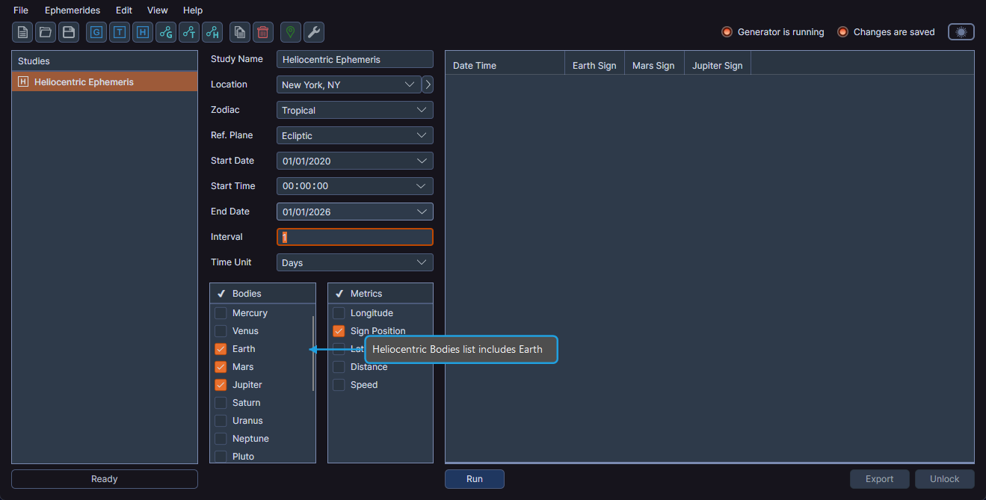Click the graph icon with the G subscript
The image size is (986, 500).
pos(165,32)
